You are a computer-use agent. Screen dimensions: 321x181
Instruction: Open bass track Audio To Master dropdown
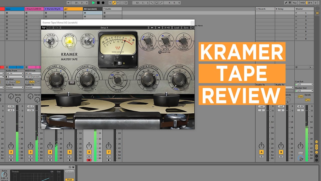[x=15, y=87]
